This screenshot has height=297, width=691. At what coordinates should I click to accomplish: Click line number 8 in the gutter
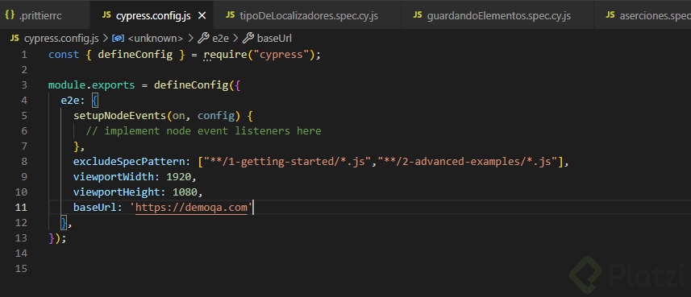pyautogui.click(x=24, y=162)
